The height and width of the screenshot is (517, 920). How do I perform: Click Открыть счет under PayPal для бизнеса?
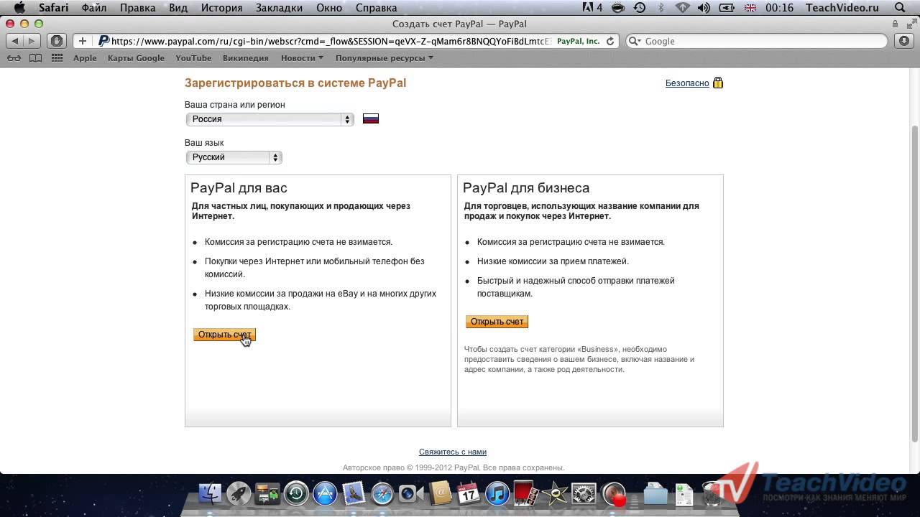497,322
